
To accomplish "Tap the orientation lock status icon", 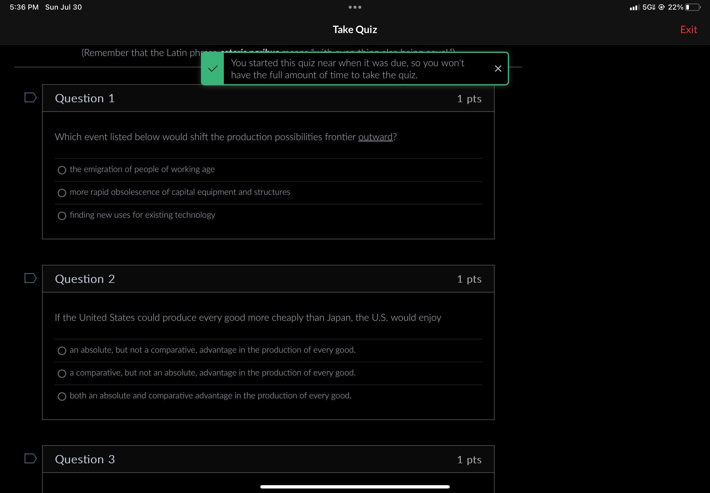I will pyautogui.click(x=661, y=7).
